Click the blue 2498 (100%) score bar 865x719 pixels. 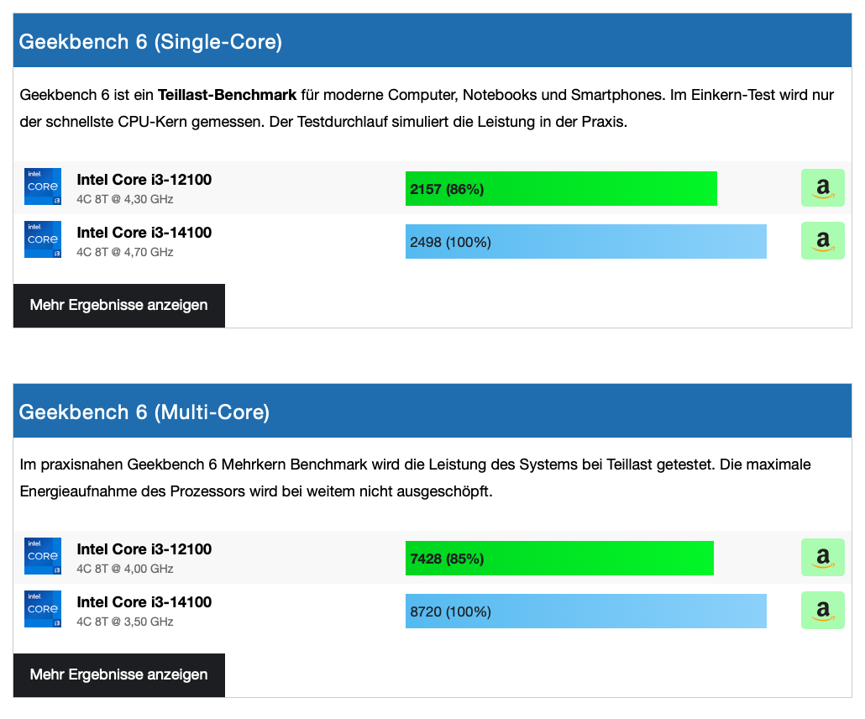[586, 242]
